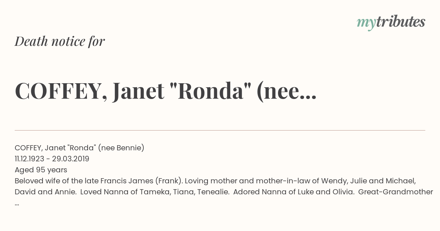Click the small "COFFEY" surname in the notice body
The image size is (440, 231).
point(28,148)
